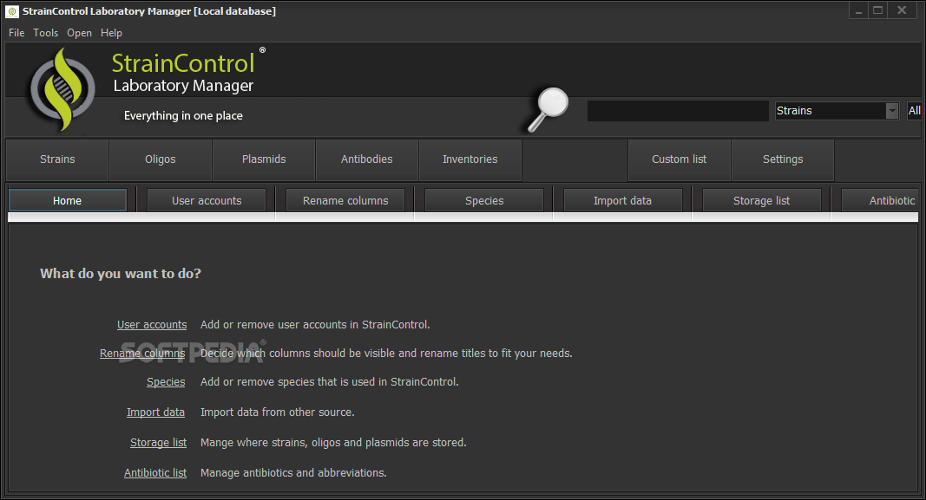Click the All button beside the dropdown
926x500 pixels.
(x=914, y=111)
